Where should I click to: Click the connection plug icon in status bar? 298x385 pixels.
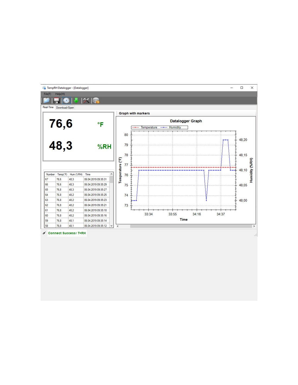(x=44, y=233)
